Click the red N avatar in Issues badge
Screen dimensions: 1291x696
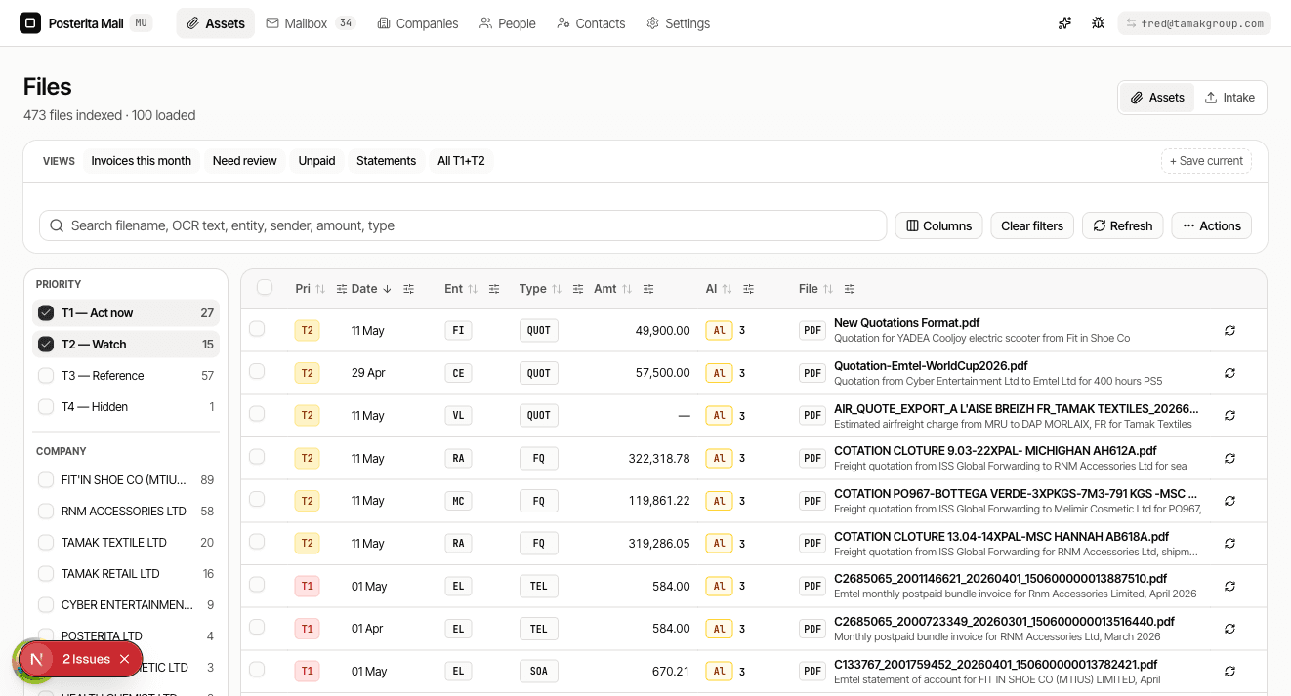[x=36, y=660]
